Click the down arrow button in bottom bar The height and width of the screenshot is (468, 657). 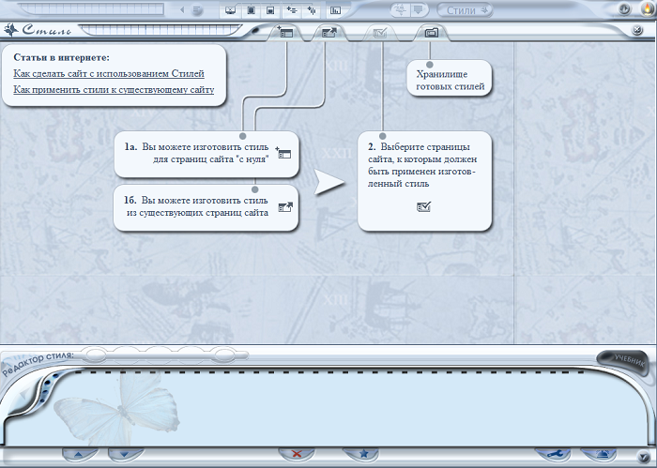coord(125,454)
